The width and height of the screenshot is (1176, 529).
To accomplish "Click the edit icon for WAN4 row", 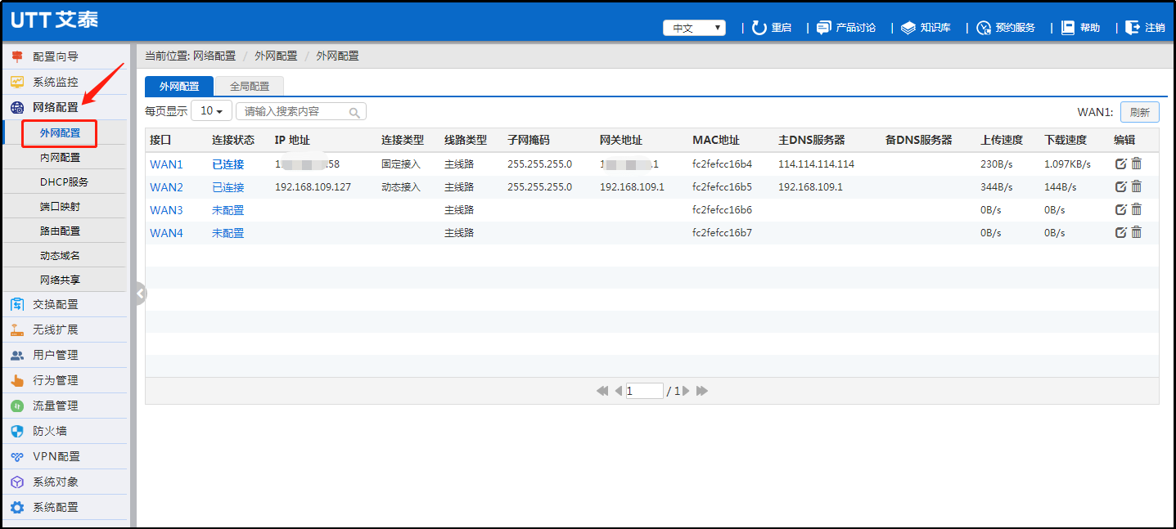I will tap(1121, 232).
